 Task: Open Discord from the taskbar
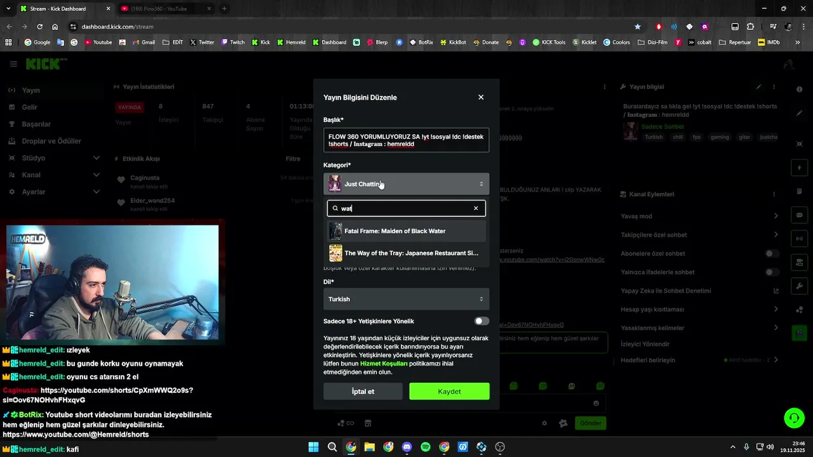coord(407,447)
